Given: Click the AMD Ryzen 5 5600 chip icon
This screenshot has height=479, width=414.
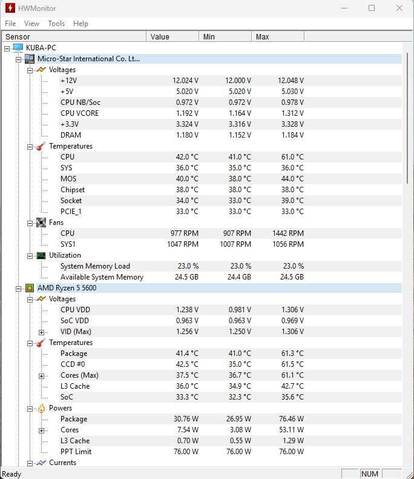Looking at the screenshot, I should (30, 288).
